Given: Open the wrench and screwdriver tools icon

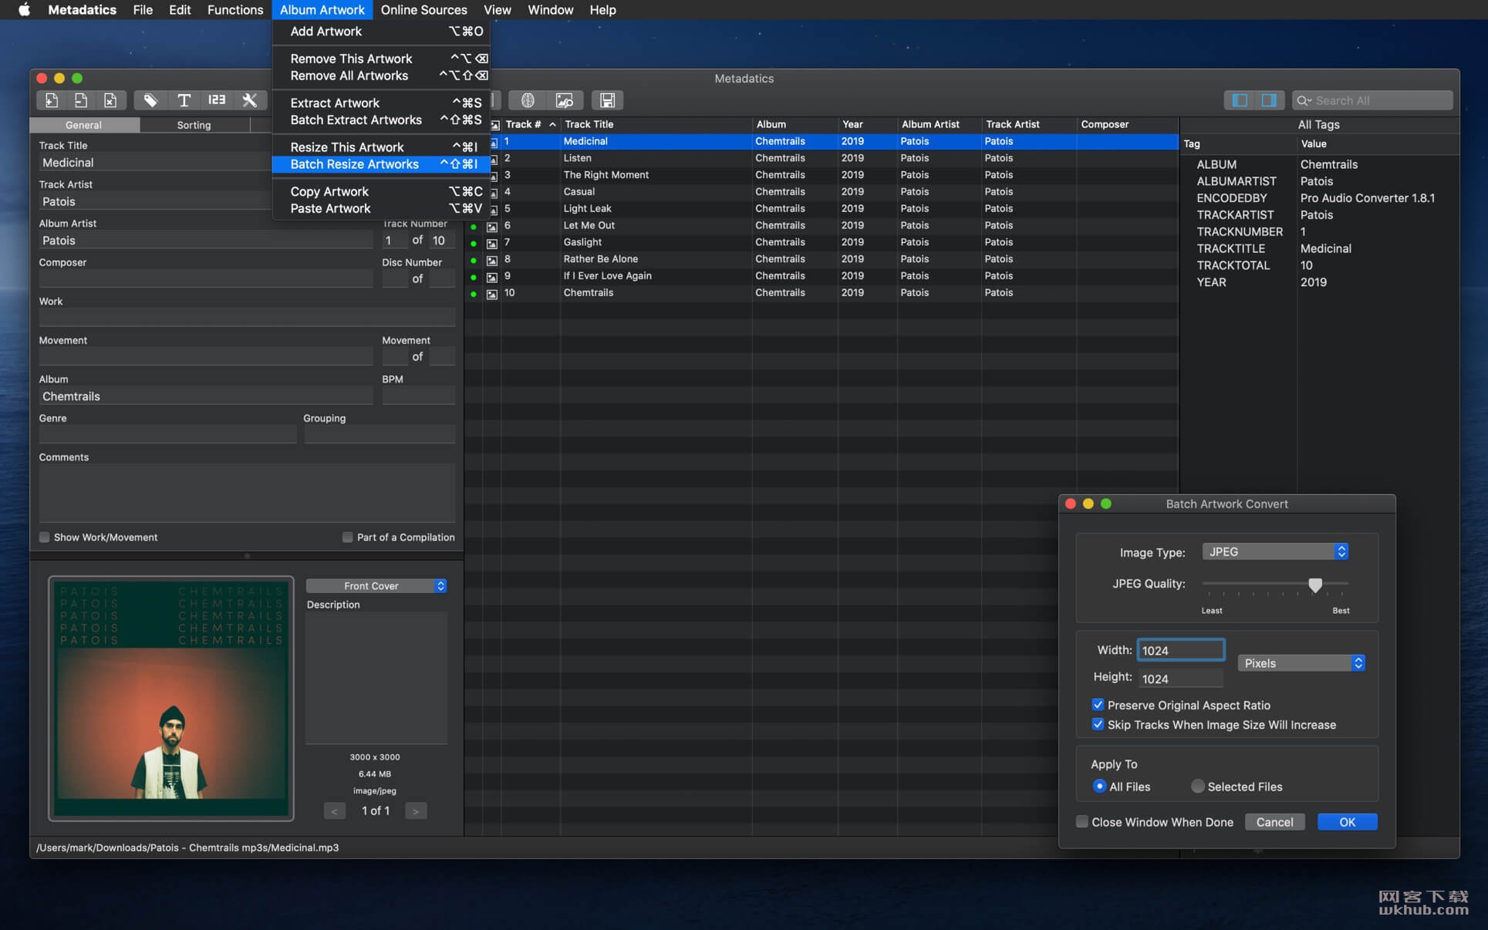Looking at the screenshot, I should point(250,100).
